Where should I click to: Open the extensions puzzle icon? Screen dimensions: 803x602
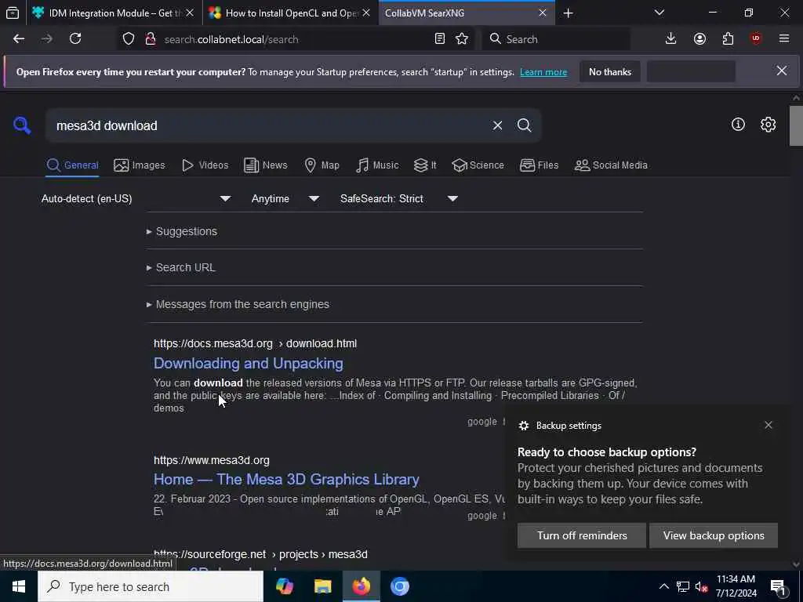pos(728,39)
